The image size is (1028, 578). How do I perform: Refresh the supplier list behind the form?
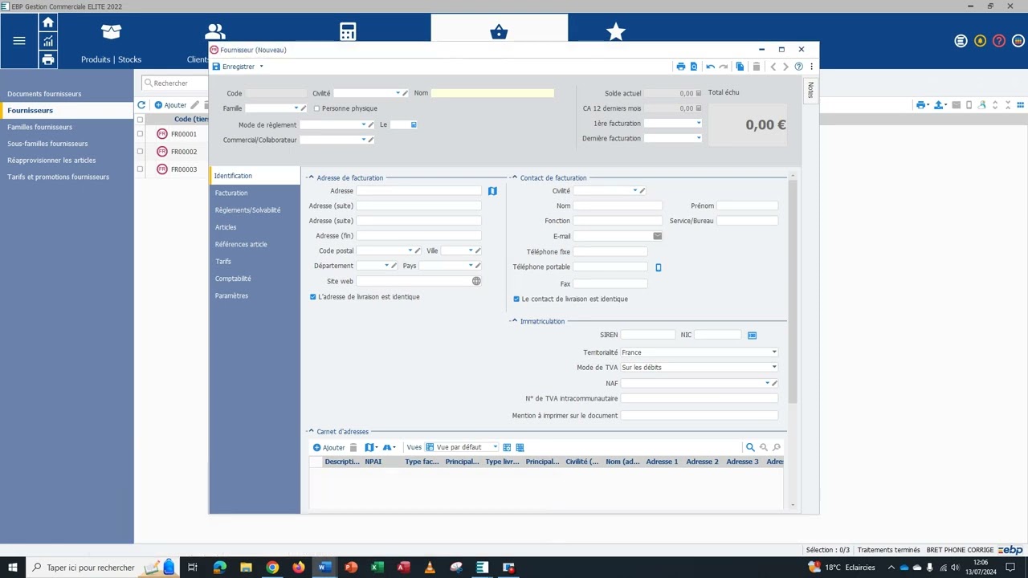click(141, 105)
